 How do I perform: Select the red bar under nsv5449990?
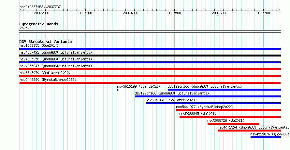coord(150,83)
